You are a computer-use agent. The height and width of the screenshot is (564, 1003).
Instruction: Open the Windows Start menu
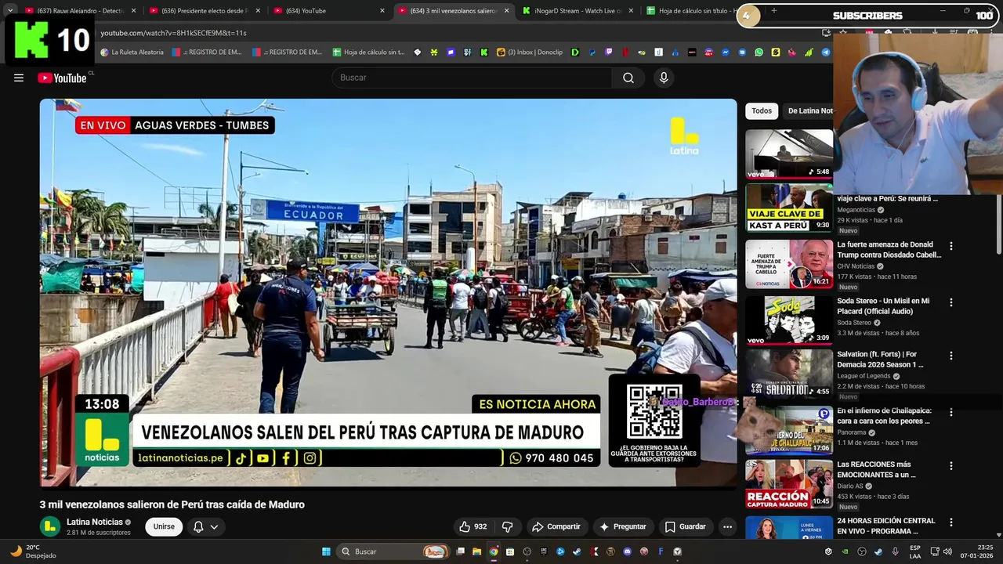tap(326, 551)
